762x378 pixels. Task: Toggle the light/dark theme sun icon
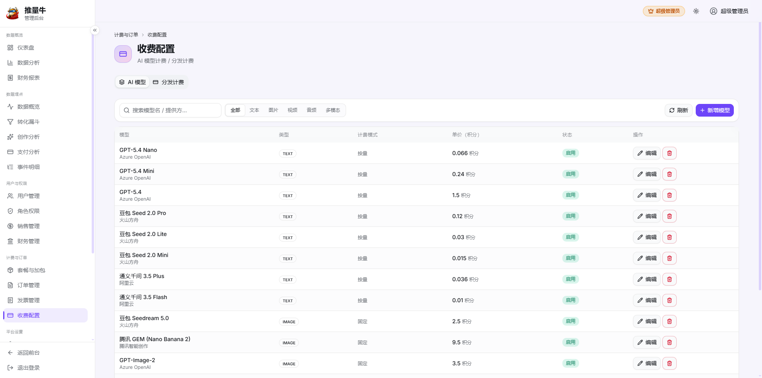tap(696, 11)
